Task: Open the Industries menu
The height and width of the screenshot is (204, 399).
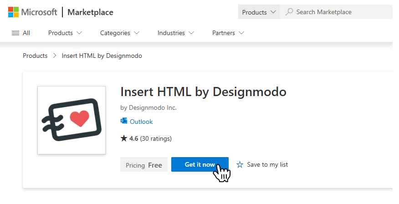Action: click(176, 33)
